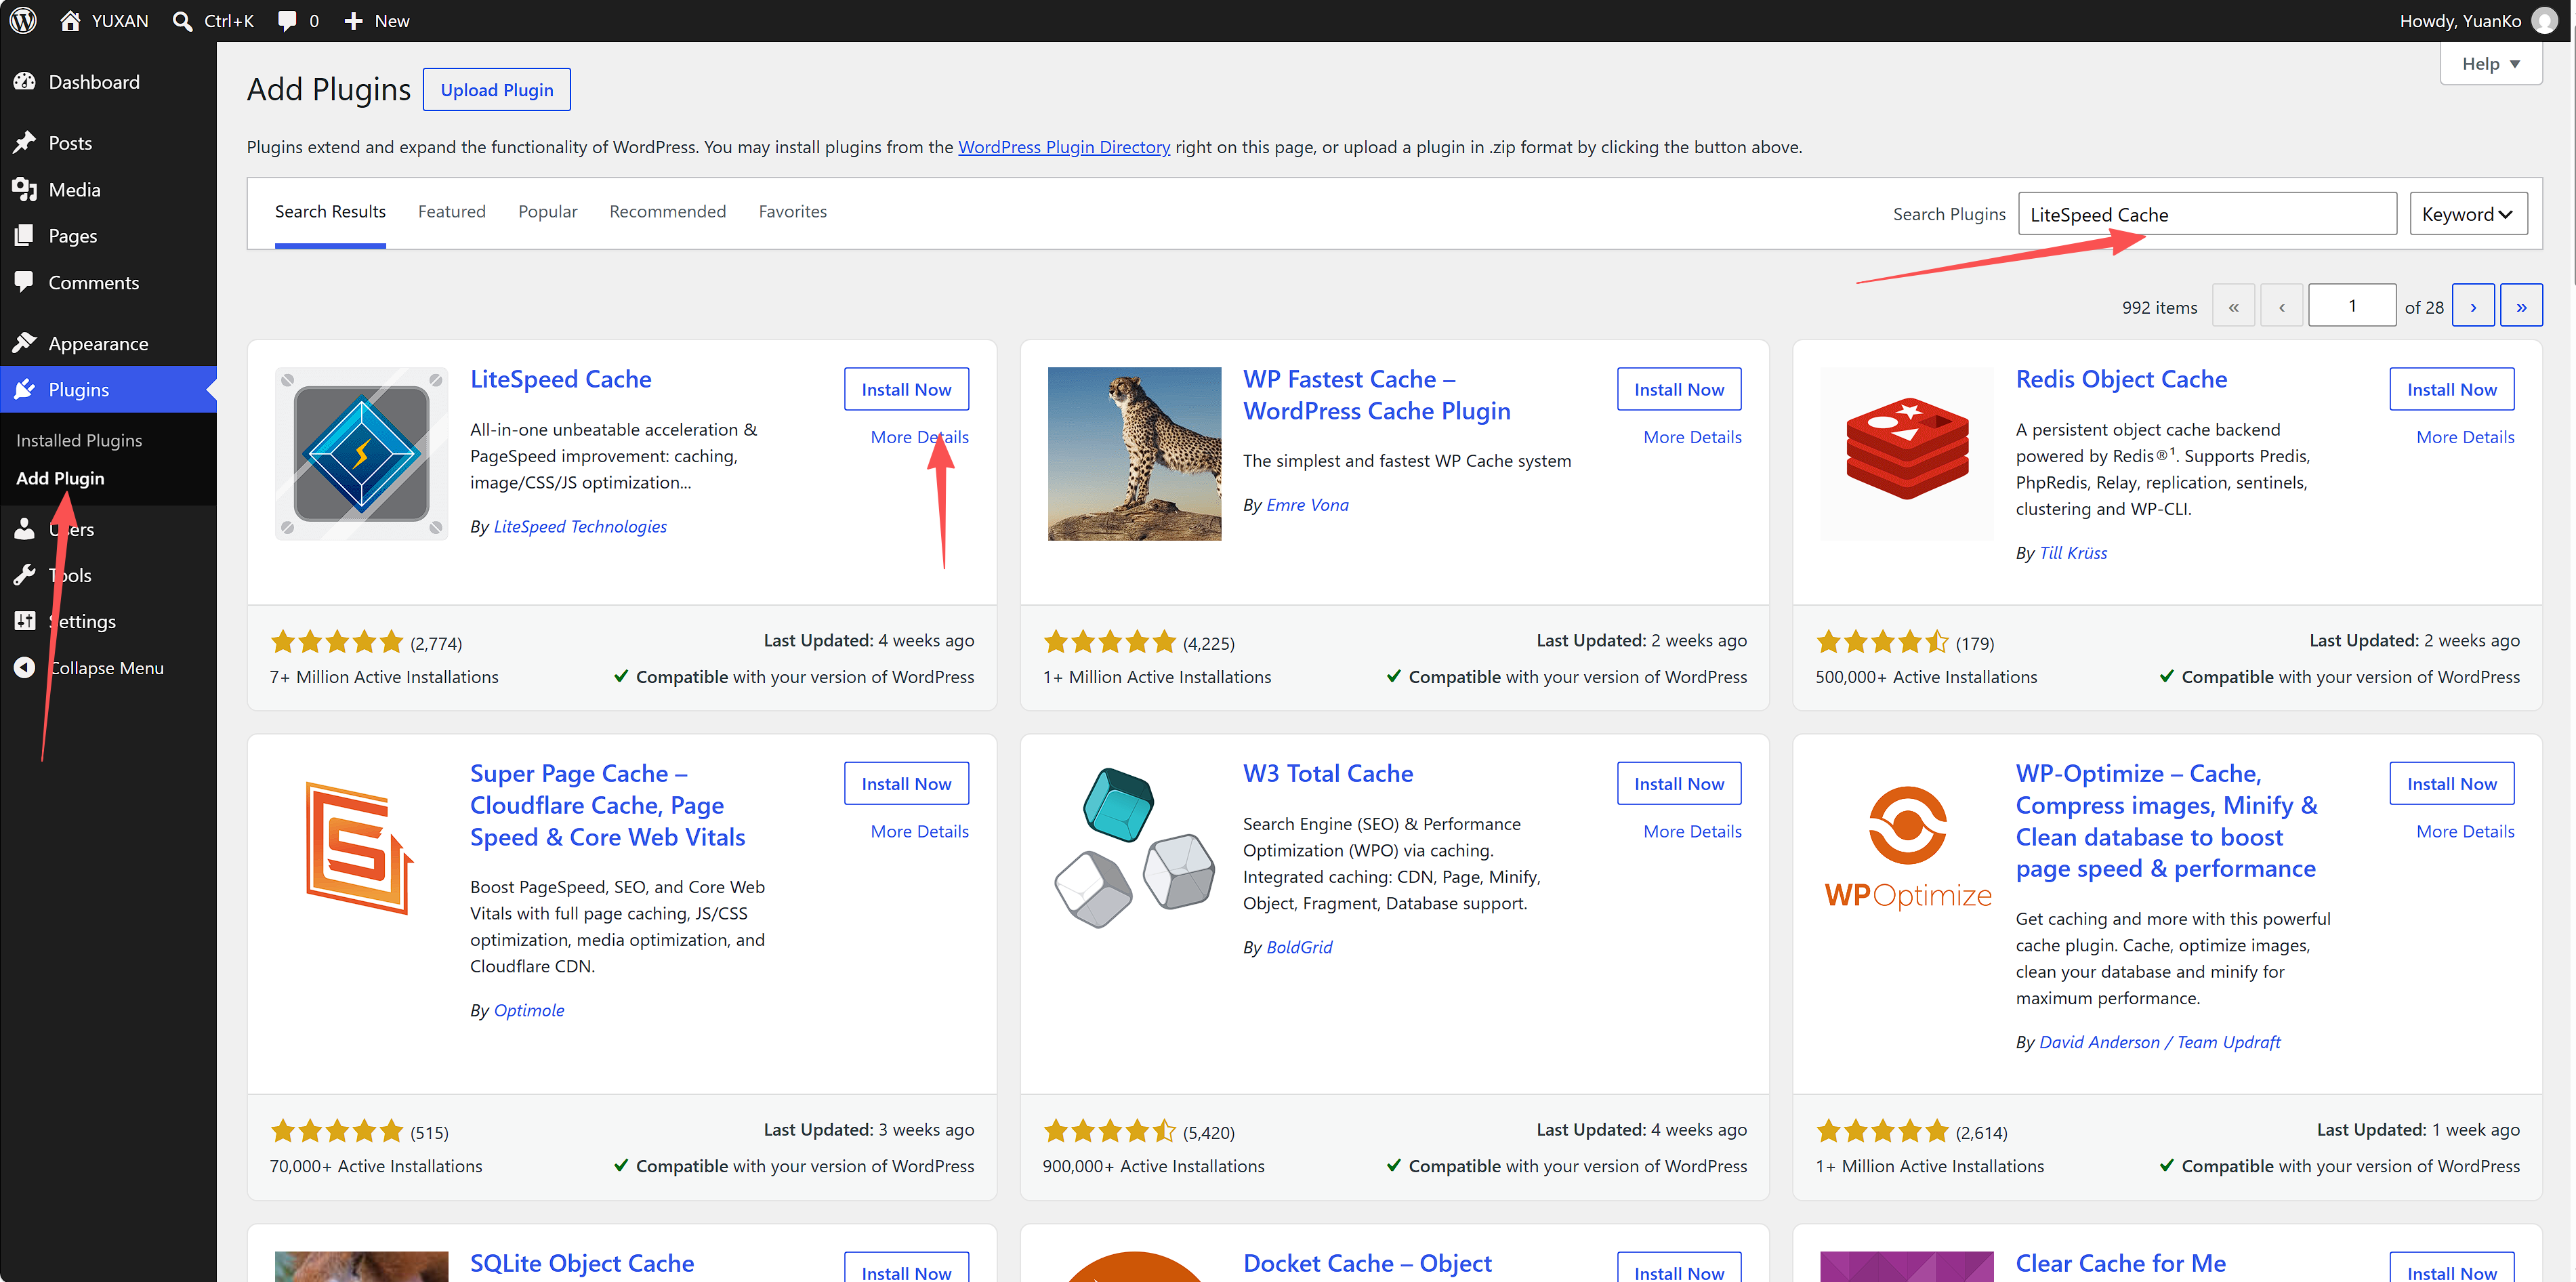Install WP Fastest Cache plugin
This screenshot has height=1282, width=2576.
[1680, 389]
